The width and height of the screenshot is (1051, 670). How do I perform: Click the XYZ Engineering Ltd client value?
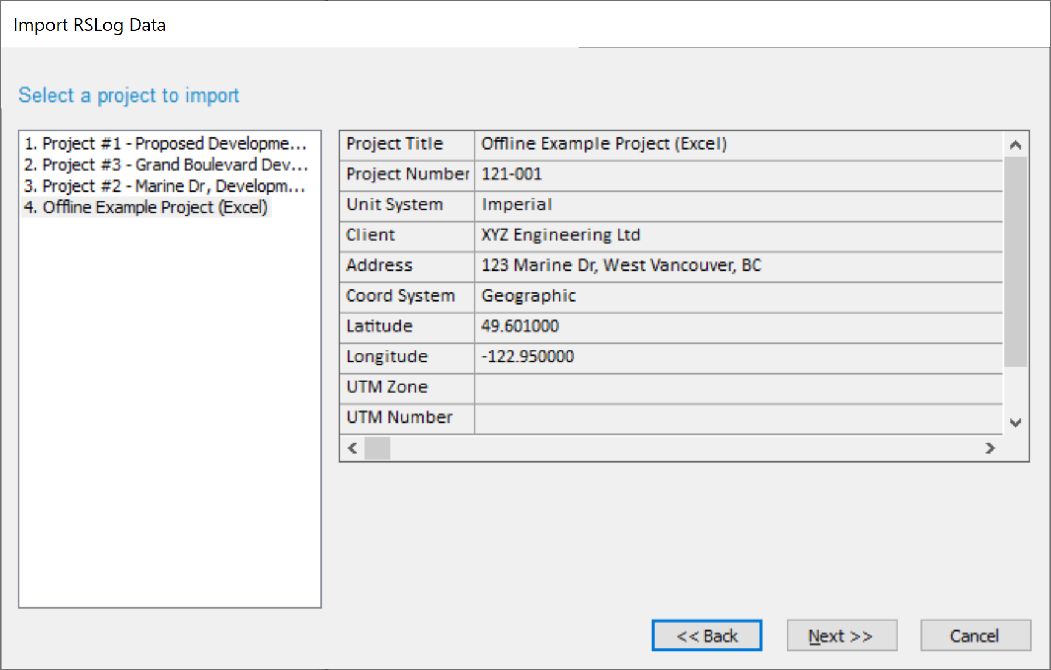click(x=739, y=237)
